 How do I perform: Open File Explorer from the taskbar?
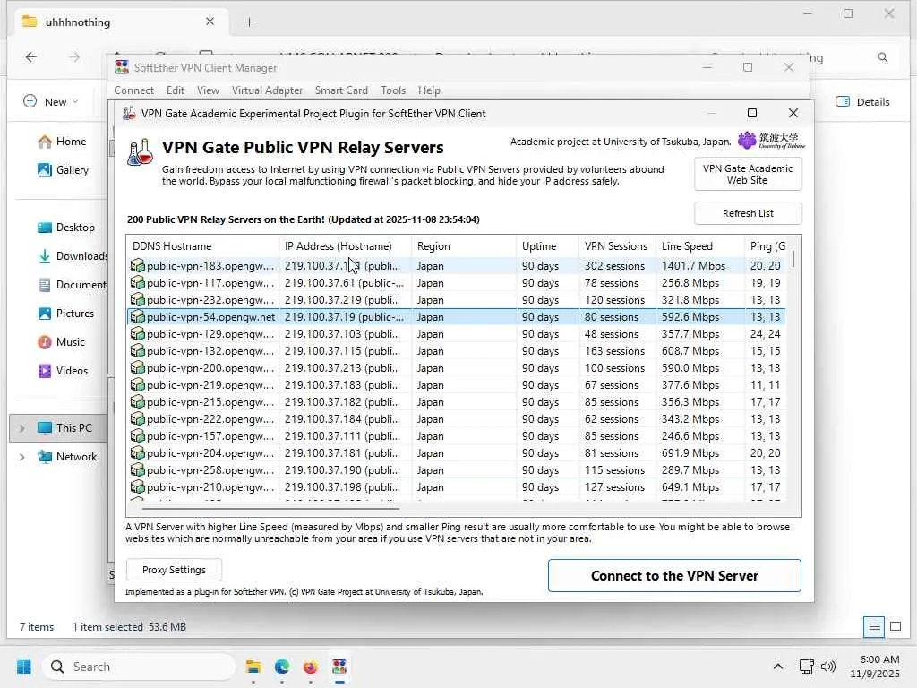click(253, 666)
